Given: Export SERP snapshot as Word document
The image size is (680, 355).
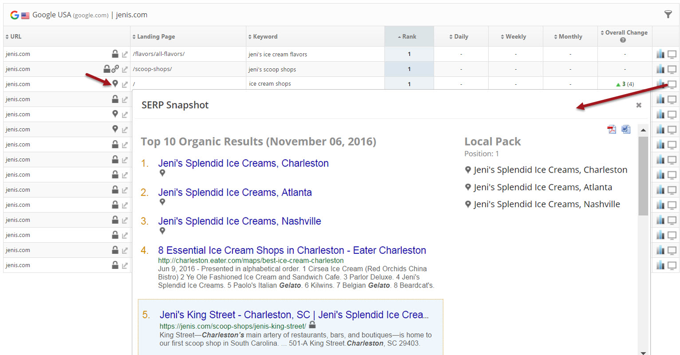Looking at the screenshot, I should [x=626, y=129].
